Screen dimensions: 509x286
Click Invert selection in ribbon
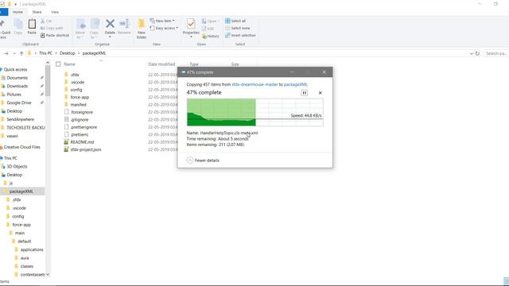tap(240, 35)
